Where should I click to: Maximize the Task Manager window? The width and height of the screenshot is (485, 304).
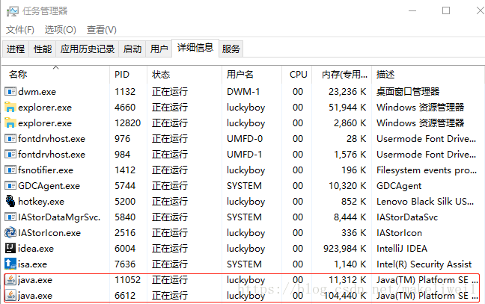(x=446, y=10)
